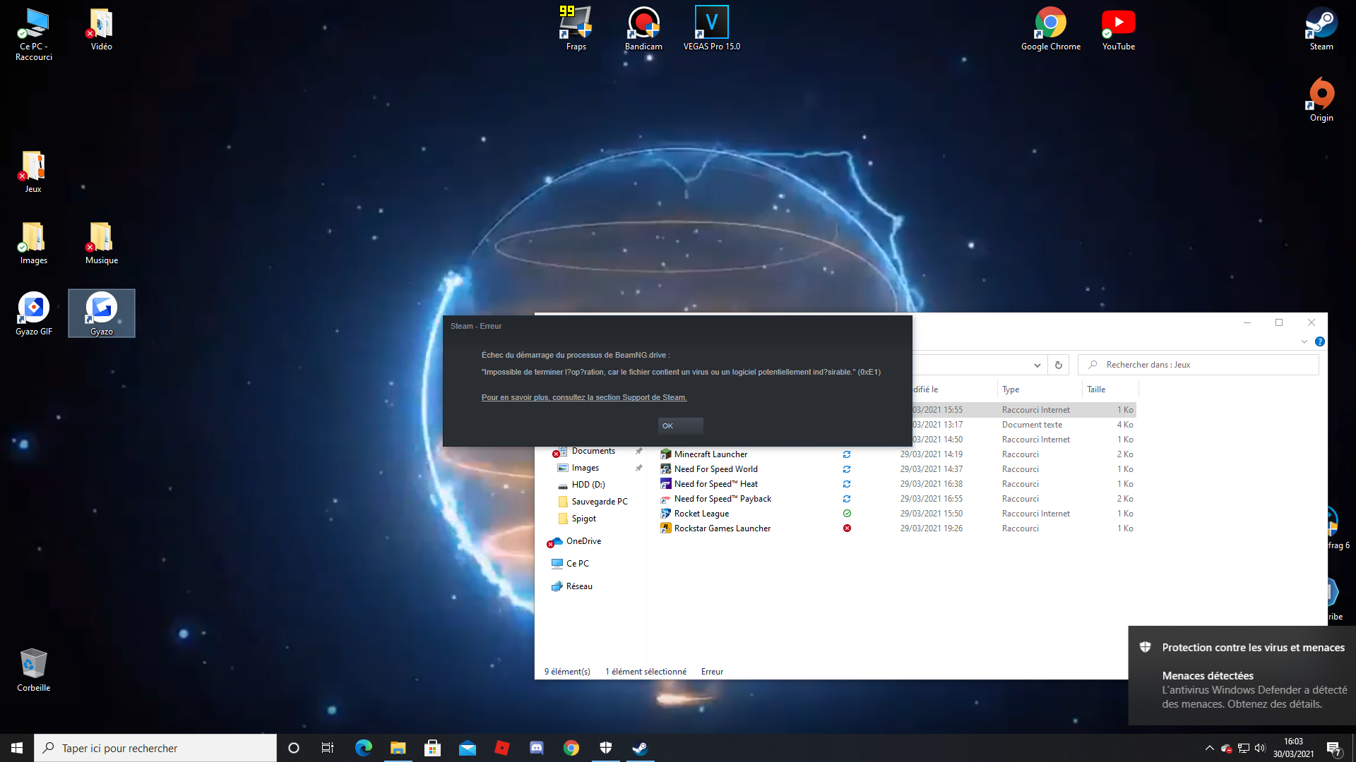Select the Vidéo folder on desktop
Screen dimensions: 1356x762
[x=102, y=29]
